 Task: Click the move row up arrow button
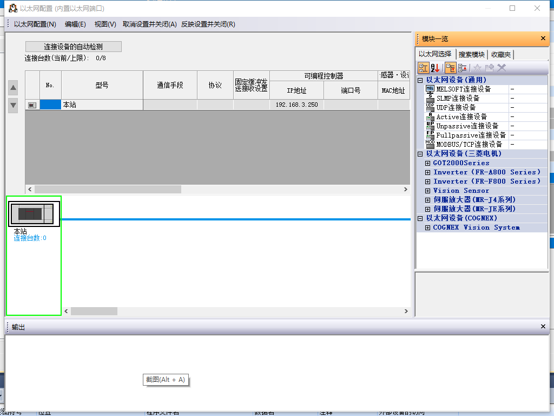(14, 88)
